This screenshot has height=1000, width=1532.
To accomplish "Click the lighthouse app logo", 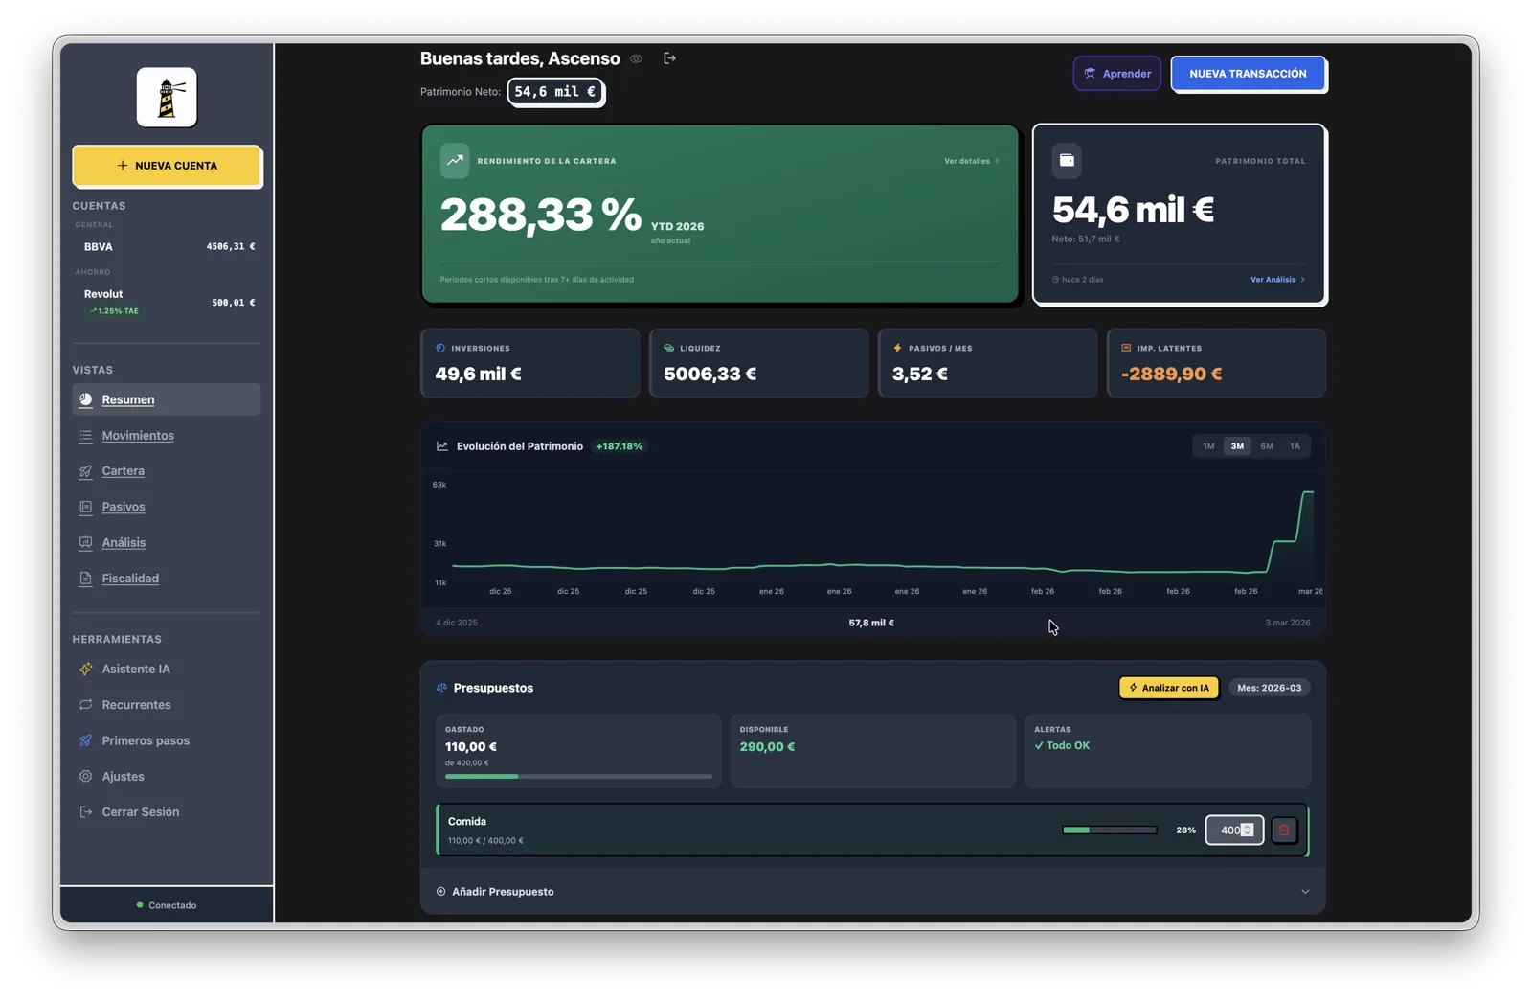I will point(167,97).
